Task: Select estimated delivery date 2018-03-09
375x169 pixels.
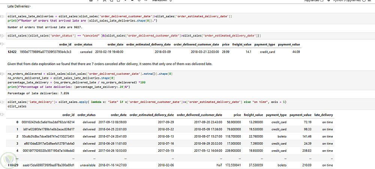Action: tap(163, 52)
